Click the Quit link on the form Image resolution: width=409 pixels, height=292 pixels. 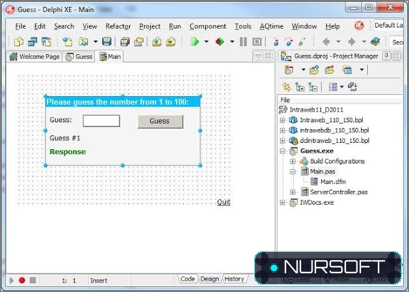(x=224, y=202)
